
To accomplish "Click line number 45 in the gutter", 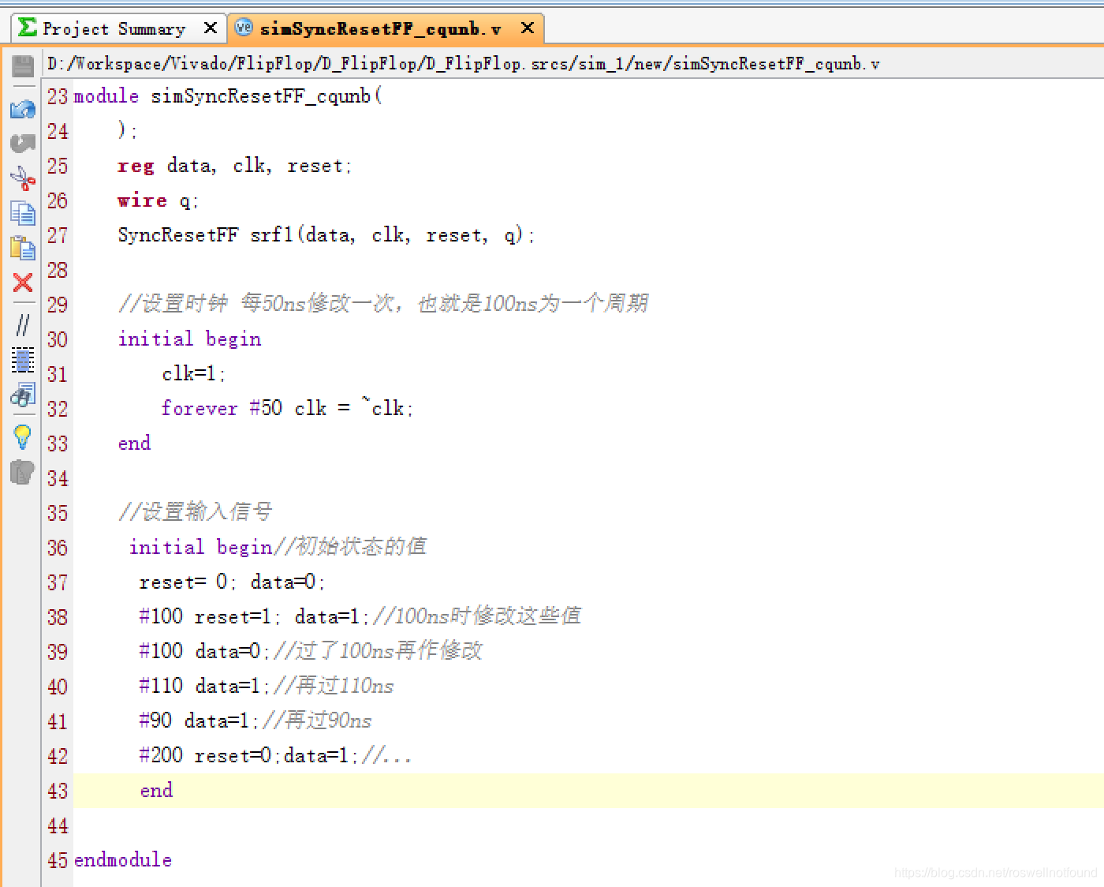I will [58, 860].
